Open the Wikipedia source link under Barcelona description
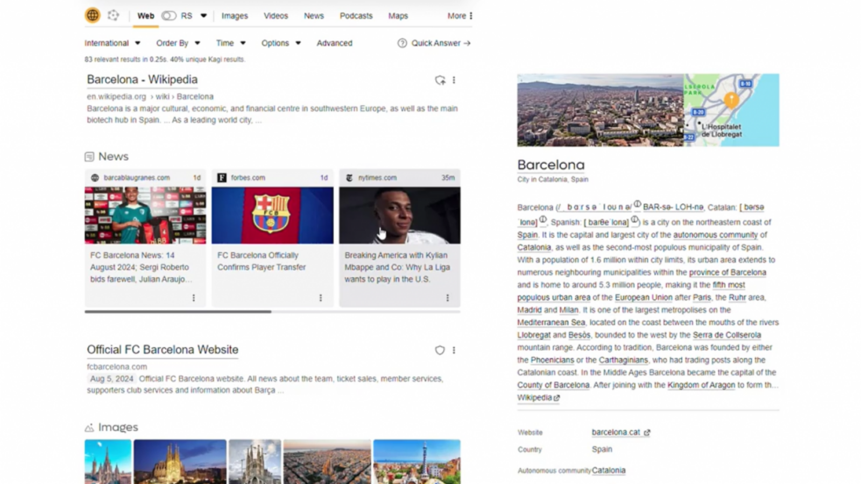Viewport: 861px width, 484px height. 538,397
